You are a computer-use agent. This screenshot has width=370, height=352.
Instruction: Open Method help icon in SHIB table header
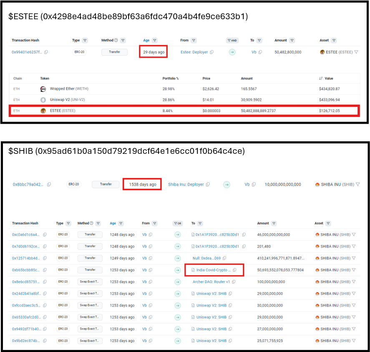91,223
